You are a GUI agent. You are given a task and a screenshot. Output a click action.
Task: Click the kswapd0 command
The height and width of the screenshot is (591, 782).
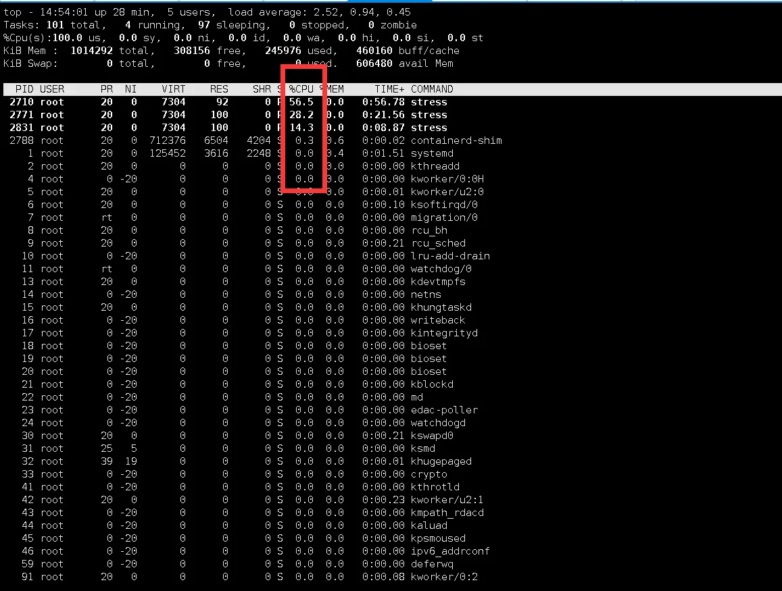(432, 436)
